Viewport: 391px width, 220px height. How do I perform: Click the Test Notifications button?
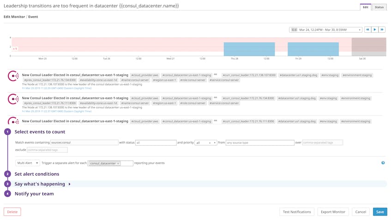[297, 212]
